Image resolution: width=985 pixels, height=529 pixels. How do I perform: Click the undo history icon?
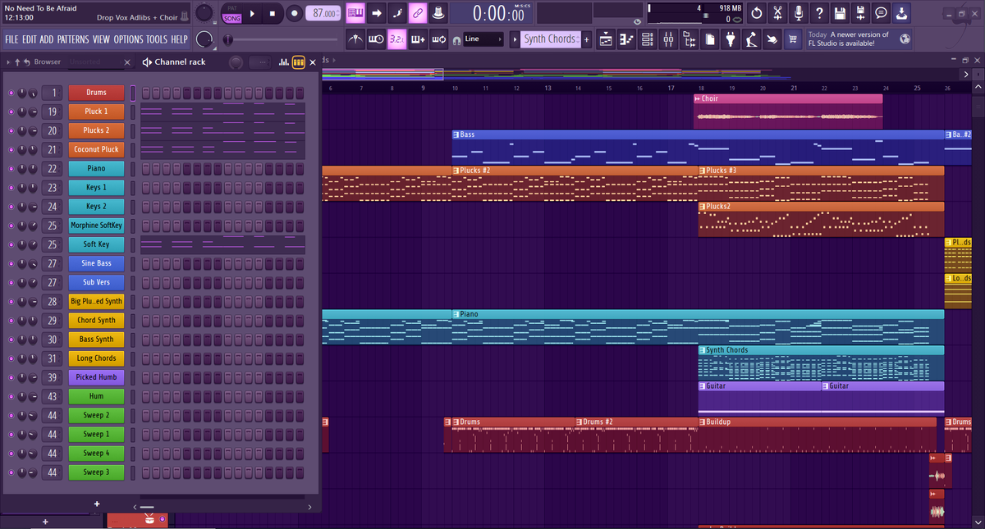(755, 13)
